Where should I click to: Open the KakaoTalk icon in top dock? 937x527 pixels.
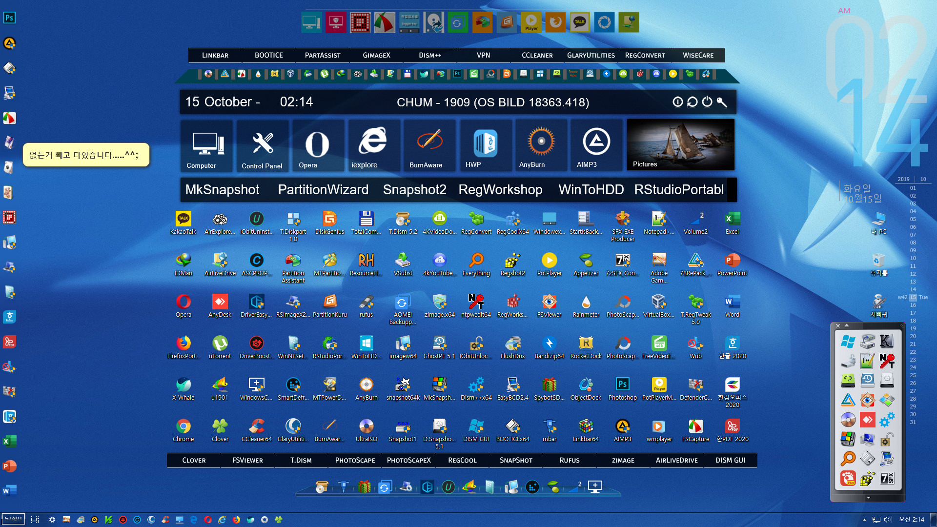[580, 22]
